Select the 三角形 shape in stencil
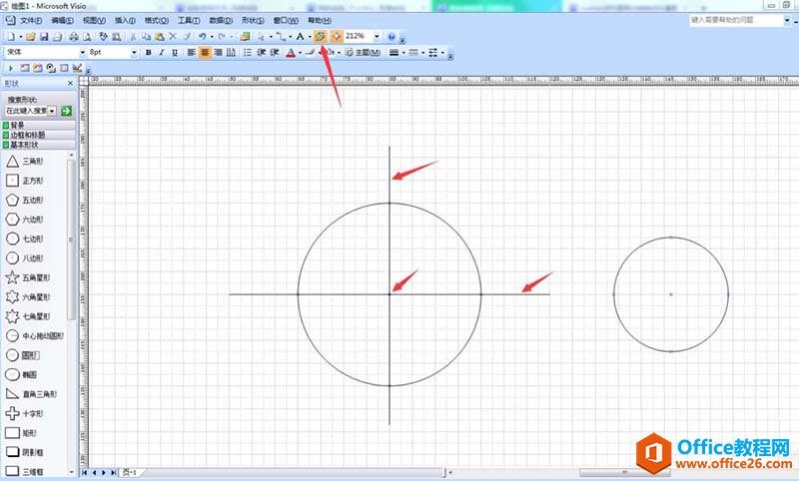This screenshot has width=799, height=481. coord(24,162)
